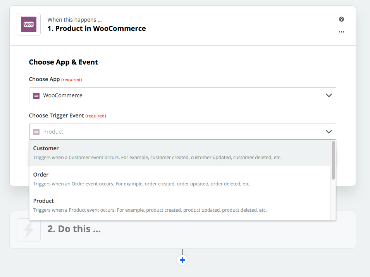Click the 'Choose App & Event' heading

(x=63, y=62)
